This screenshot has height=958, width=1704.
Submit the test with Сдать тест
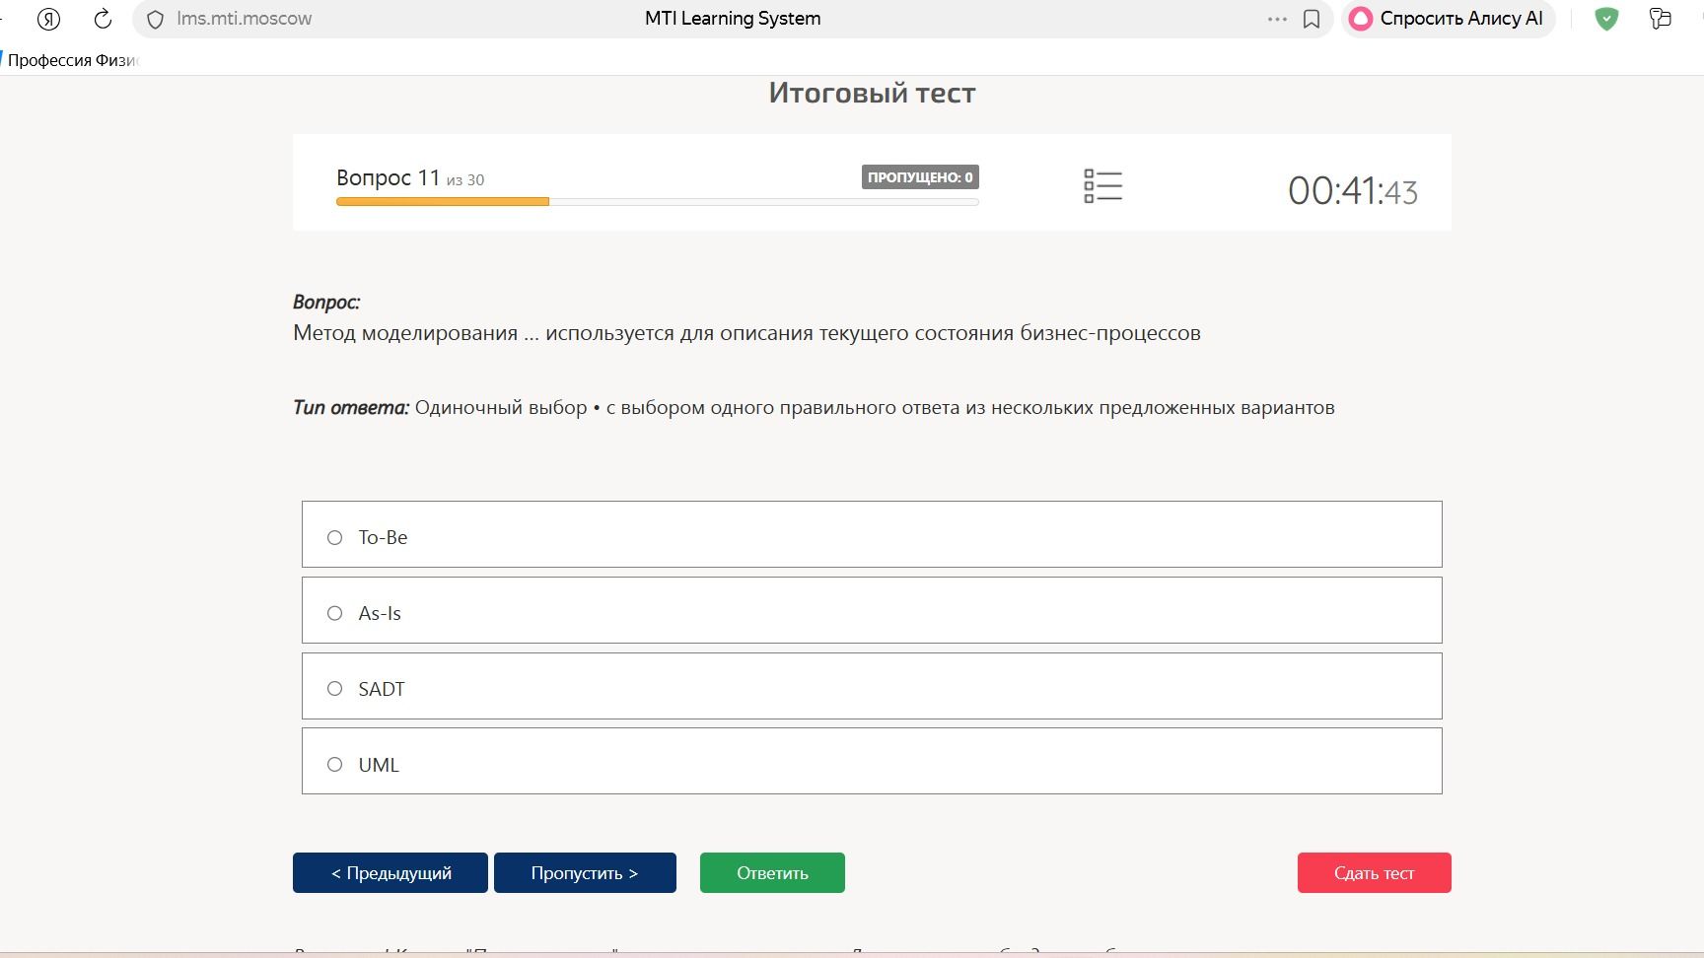pyautogui.click(x=1374, y=872)
